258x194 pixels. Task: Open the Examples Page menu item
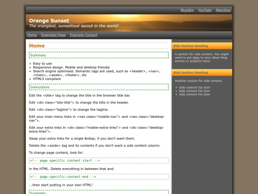click(54, 35)
